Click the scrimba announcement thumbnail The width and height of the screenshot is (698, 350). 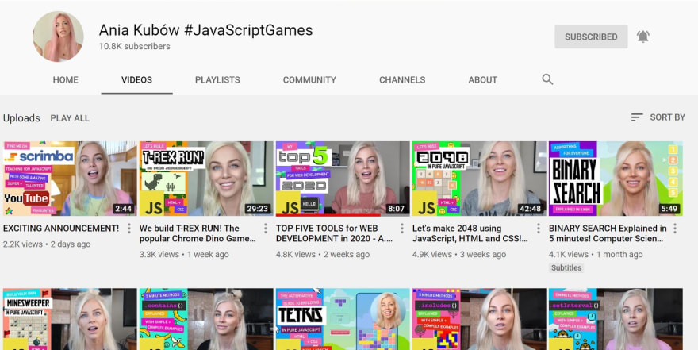tap(70, 179)
